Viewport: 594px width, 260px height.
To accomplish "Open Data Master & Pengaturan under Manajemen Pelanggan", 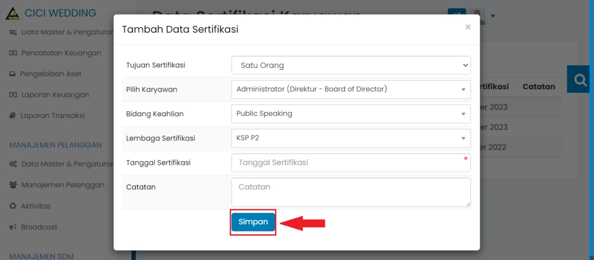I will [66, 164].
